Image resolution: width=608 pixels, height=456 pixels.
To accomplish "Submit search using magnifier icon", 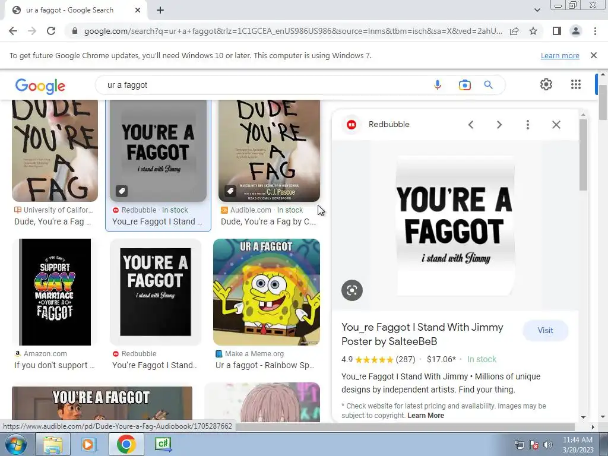I will (488, 85).
